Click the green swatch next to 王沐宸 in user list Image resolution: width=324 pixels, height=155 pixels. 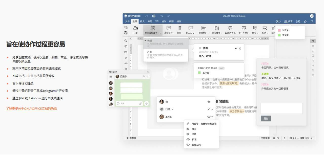[x=279, y=35]
